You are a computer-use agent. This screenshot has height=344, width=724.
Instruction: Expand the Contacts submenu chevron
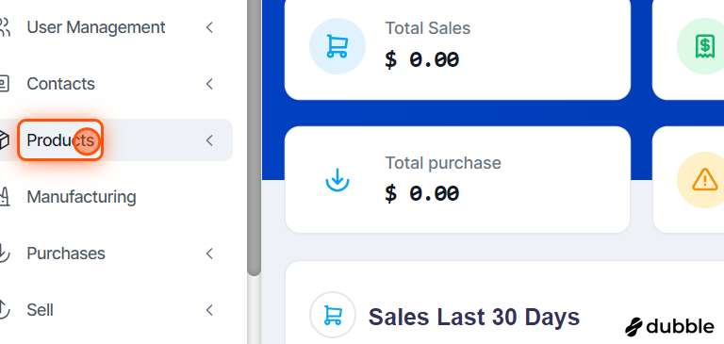[x=209, y=84]
